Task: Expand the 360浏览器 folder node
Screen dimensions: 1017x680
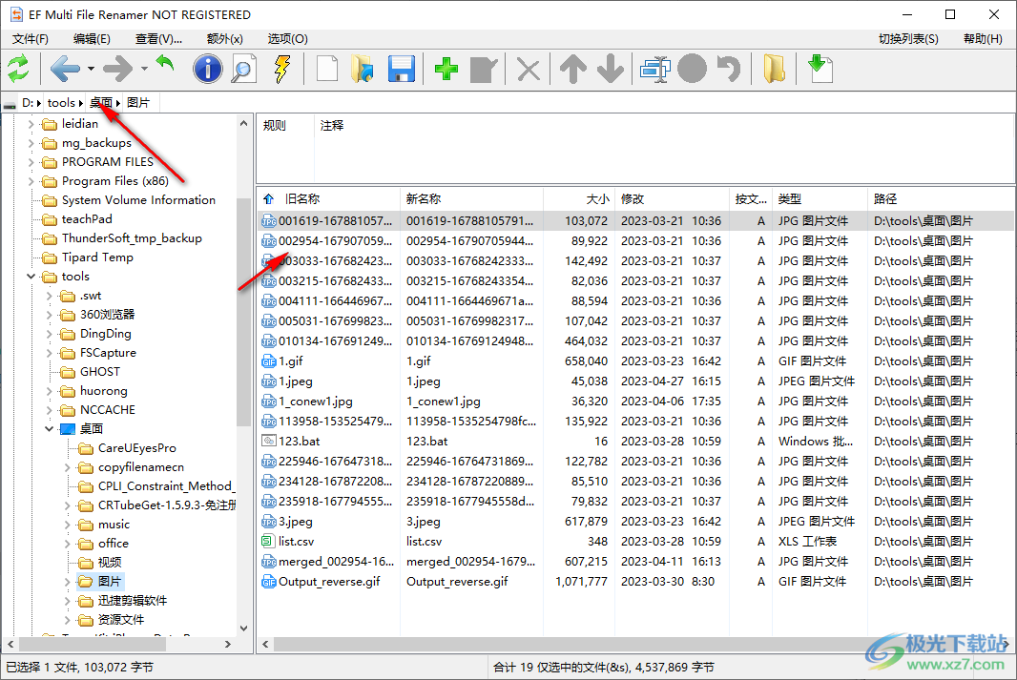Action: click(x=49, y=315)
